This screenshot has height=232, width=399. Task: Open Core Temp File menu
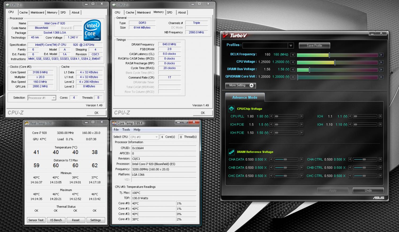point(116,130)
